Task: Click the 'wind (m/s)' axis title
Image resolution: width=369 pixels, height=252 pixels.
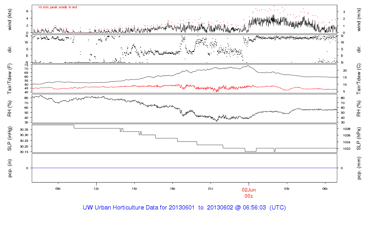Action: 359,19
